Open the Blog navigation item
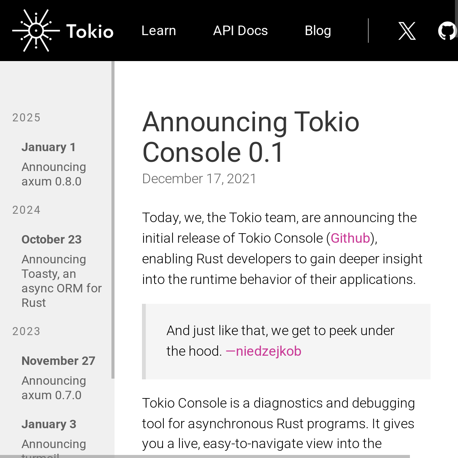Viewport: 458px width, 458px height. click(x=318, y=31)
